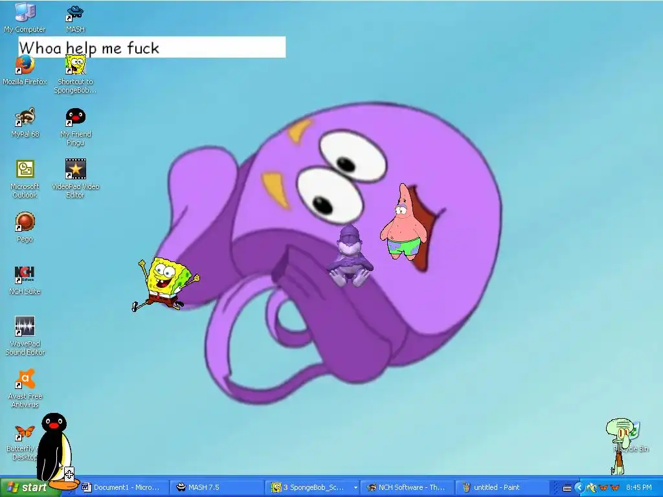The image size is (663, 497).
Task: Select the Avast Free Antivirus icon
Action: (25, 389)
